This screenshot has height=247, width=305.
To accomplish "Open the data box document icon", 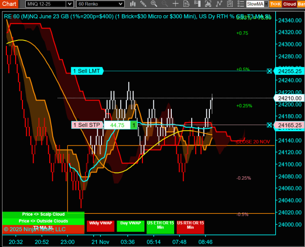I will click(186, 4).
